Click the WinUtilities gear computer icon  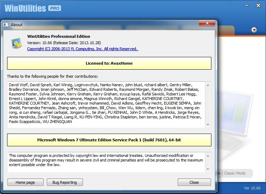point(16,43)
